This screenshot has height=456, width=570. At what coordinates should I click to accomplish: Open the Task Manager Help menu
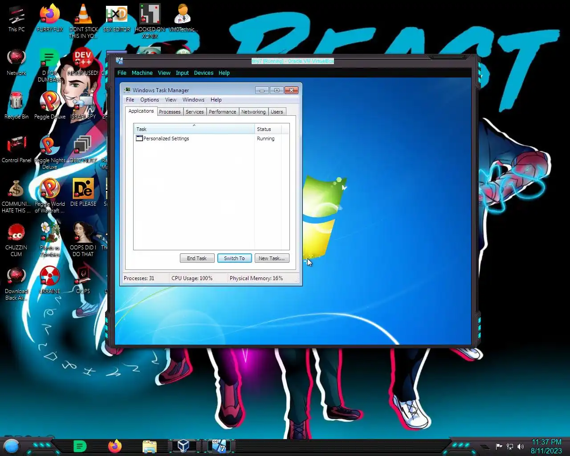click(216, 100)
